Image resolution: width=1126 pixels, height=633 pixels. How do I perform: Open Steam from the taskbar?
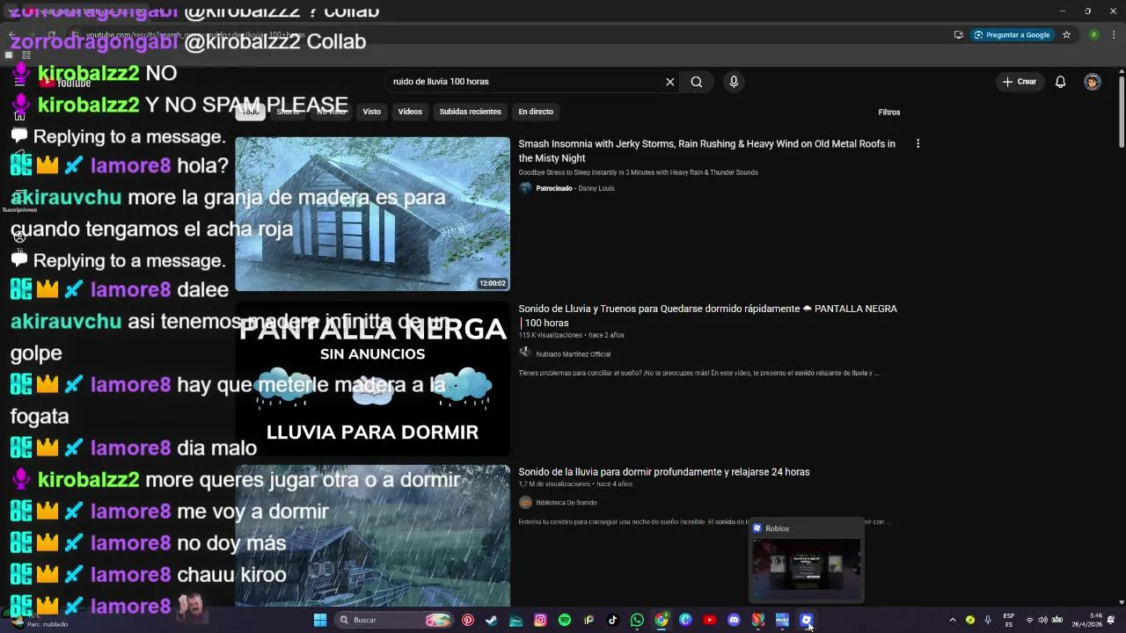[x=492, y=620]
